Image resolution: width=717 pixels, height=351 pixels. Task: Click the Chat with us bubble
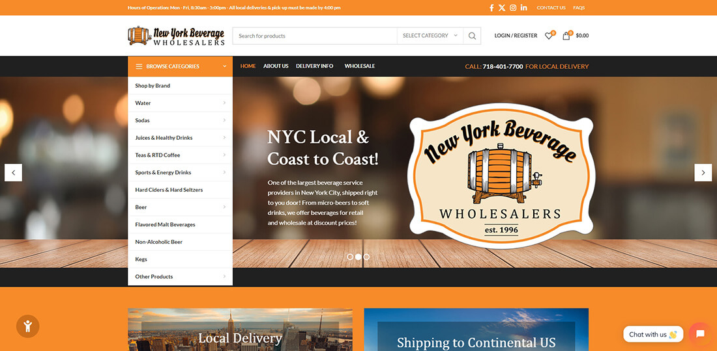[x=653, y=334]
